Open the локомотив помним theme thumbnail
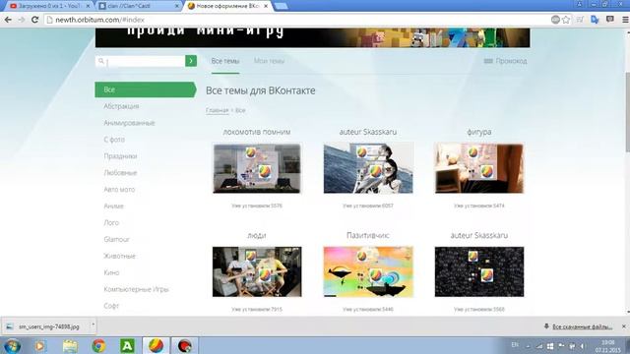This screenshot has width=630, height=354. point(257,168)
